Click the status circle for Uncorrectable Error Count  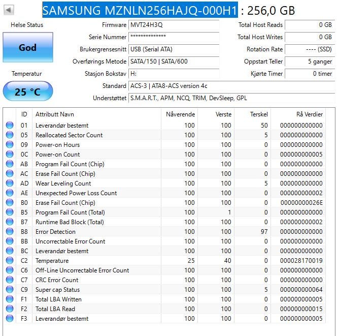click(10, 241)
